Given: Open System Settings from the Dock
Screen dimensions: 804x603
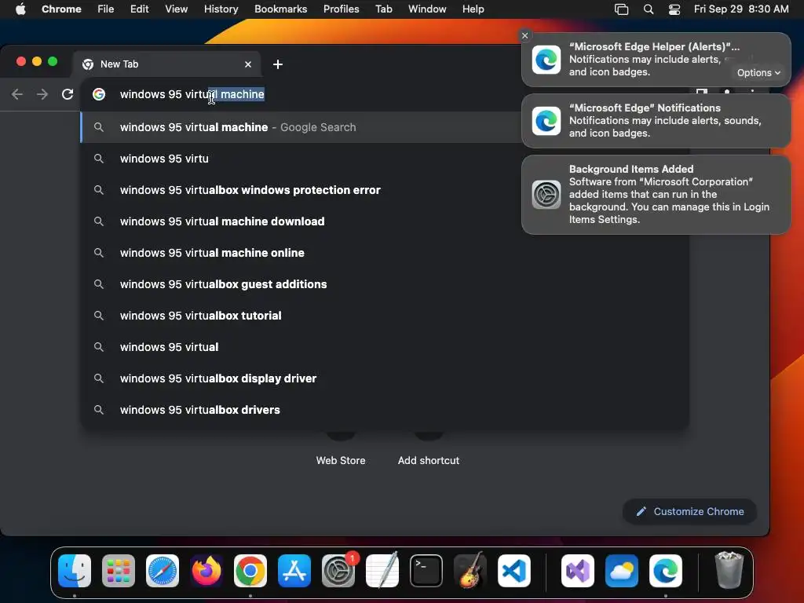Looking at the screenshot, I should pos(338,571).
